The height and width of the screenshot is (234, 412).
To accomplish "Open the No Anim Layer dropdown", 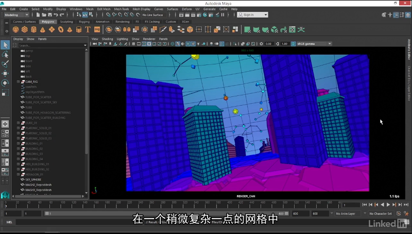I will point(349,213).
